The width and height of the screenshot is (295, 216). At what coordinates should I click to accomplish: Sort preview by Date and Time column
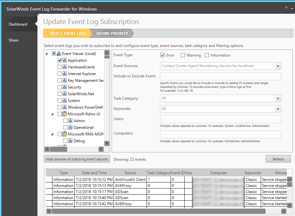click(x=94, y=173)
